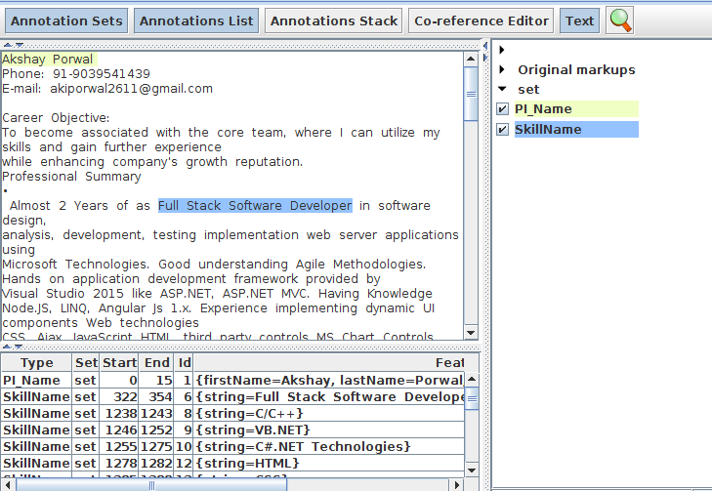
Task: Uncheck the SkillName annotation checkbox
Action: pyautogui.click(x=502, y=130)
